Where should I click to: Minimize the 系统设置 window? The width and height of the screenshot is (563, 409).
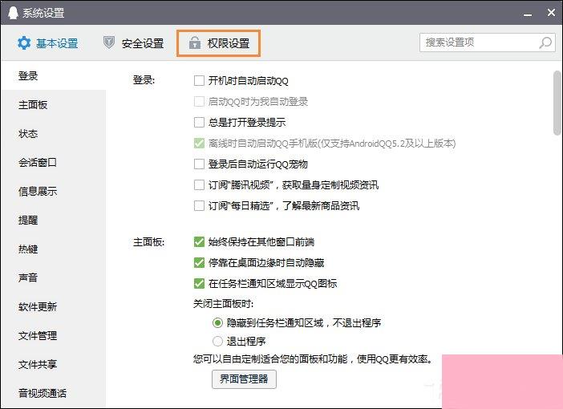coord(528,14)
